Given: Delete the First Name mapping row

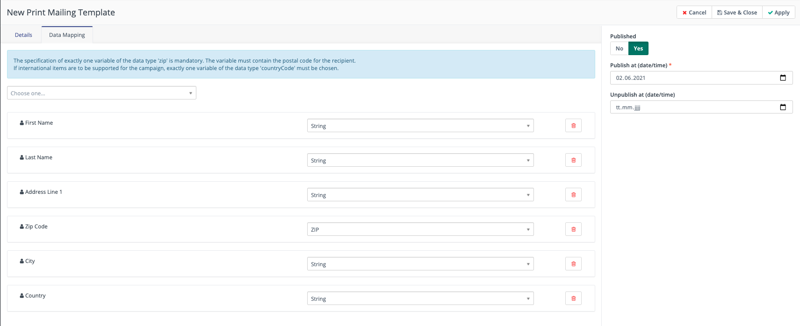Looking at the screenshot, I should [x=573, y=126].
